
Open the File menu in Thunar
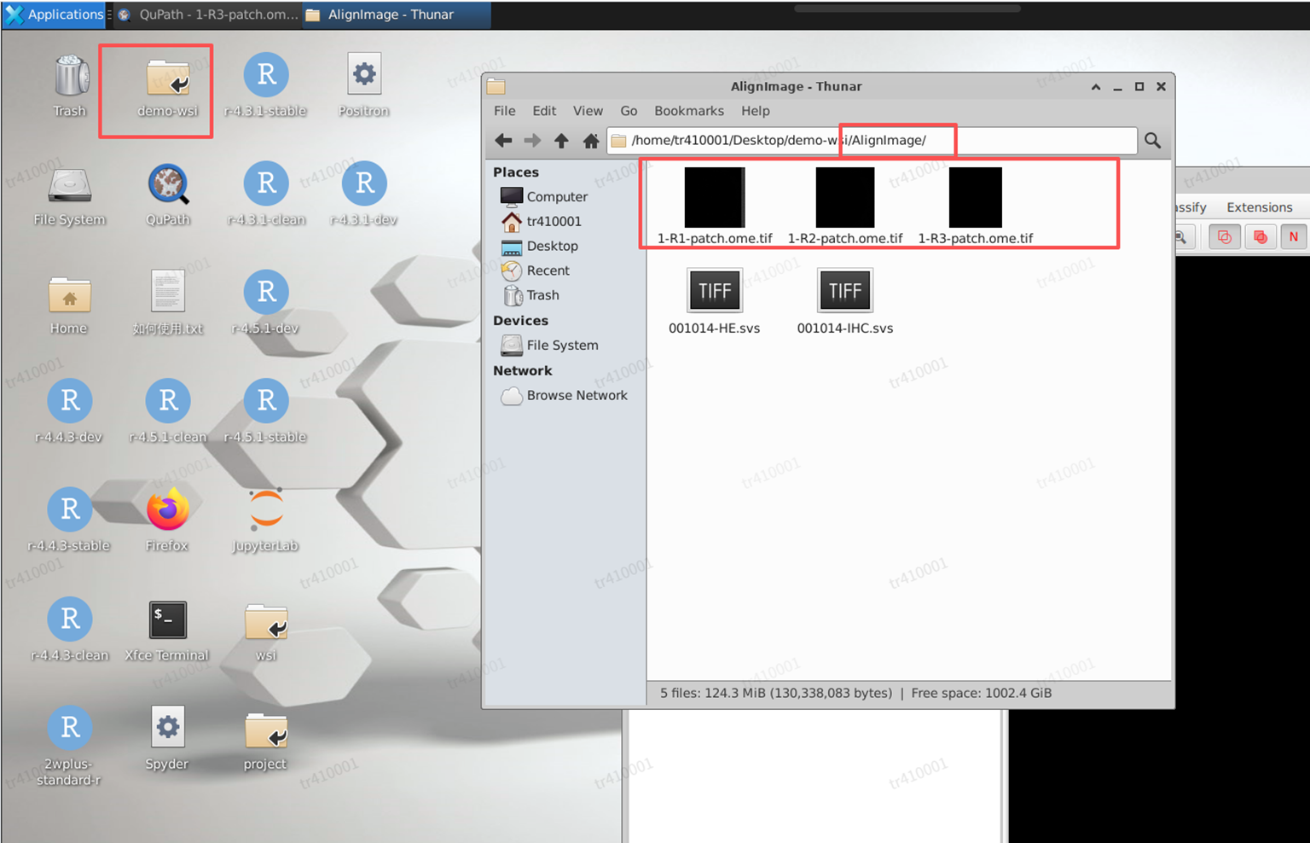point(504,111)
